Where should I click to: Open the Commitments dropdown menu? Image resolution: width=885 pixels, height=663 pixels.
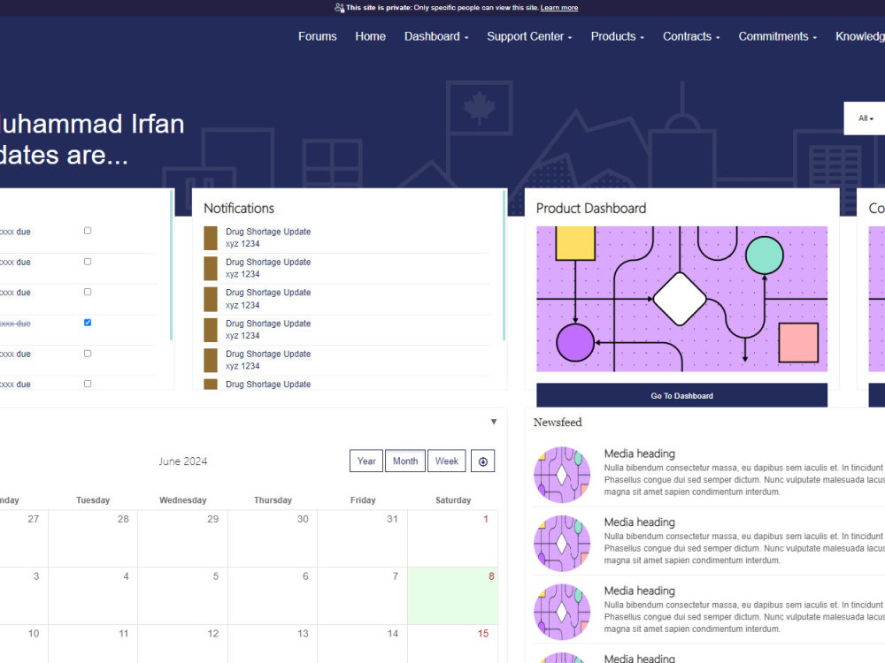[778, 36]
